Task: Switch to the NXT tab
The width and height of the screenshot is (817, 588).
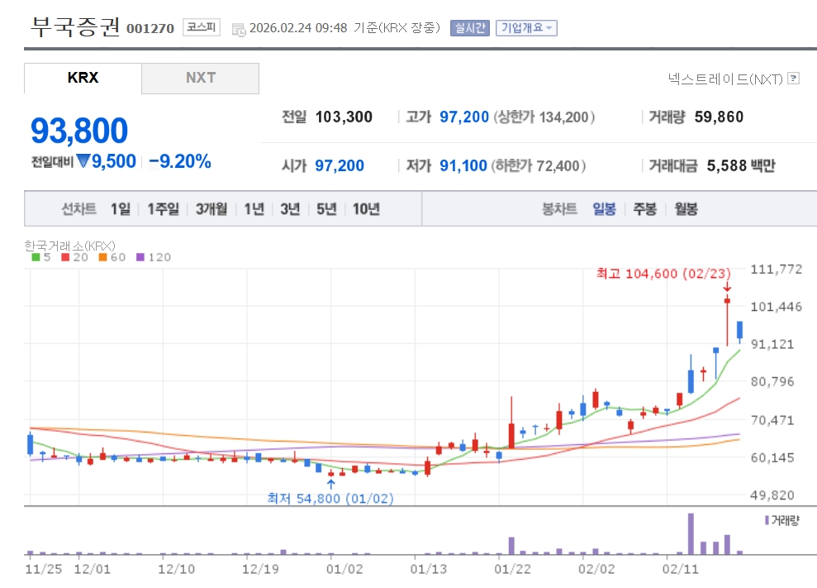Action: tap(200, 78)
